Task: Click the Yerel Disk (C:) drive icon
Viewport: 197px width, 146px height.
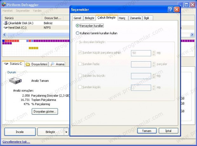Action: click(x=6, y=27)
